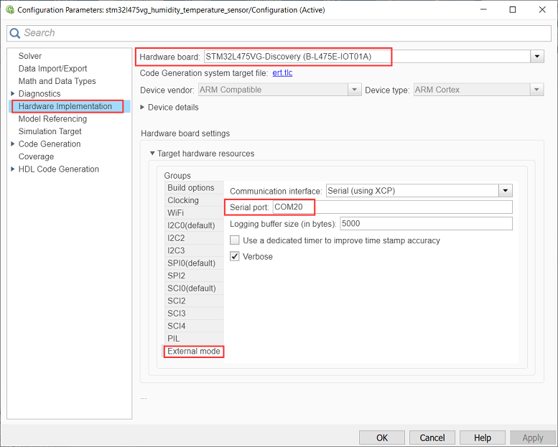Click the Cancel button

(432, 438)
